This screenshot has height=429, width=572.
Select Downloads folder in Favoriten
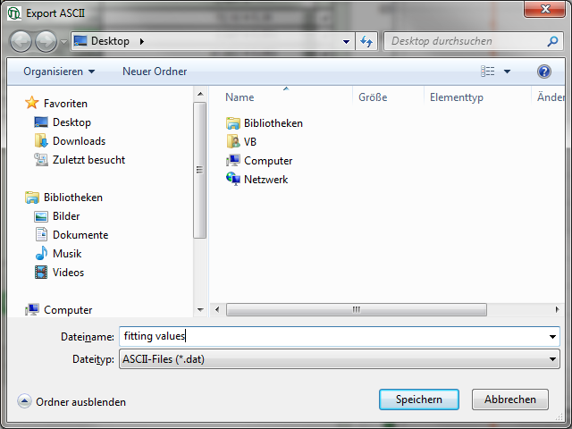pos(79,141)
